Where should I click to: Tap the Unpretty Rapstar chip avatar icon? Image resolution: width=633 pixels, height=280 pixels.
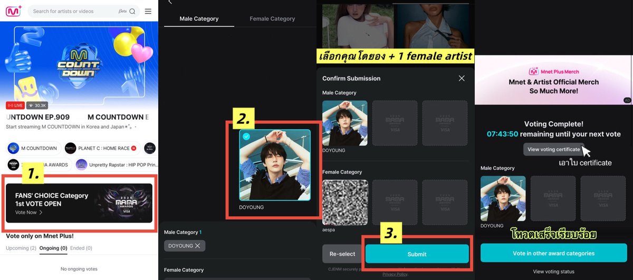pos(81,165)
